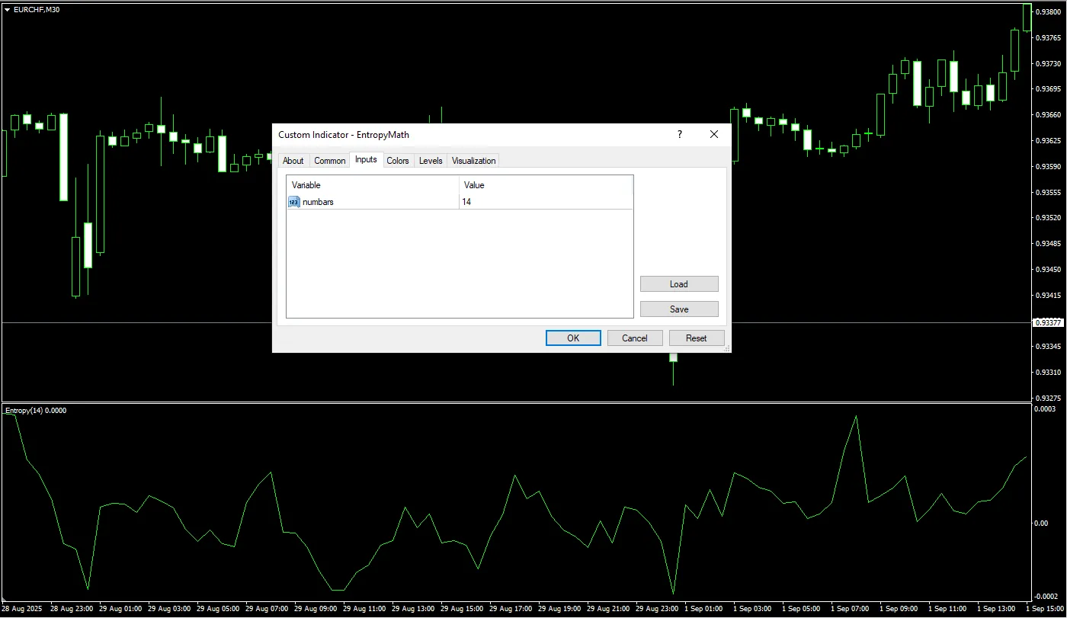Image resolution: width=1067 pixels, height=618 pixels.
Task: Select the numbars value field showing 14
Action: click(545, 202)
